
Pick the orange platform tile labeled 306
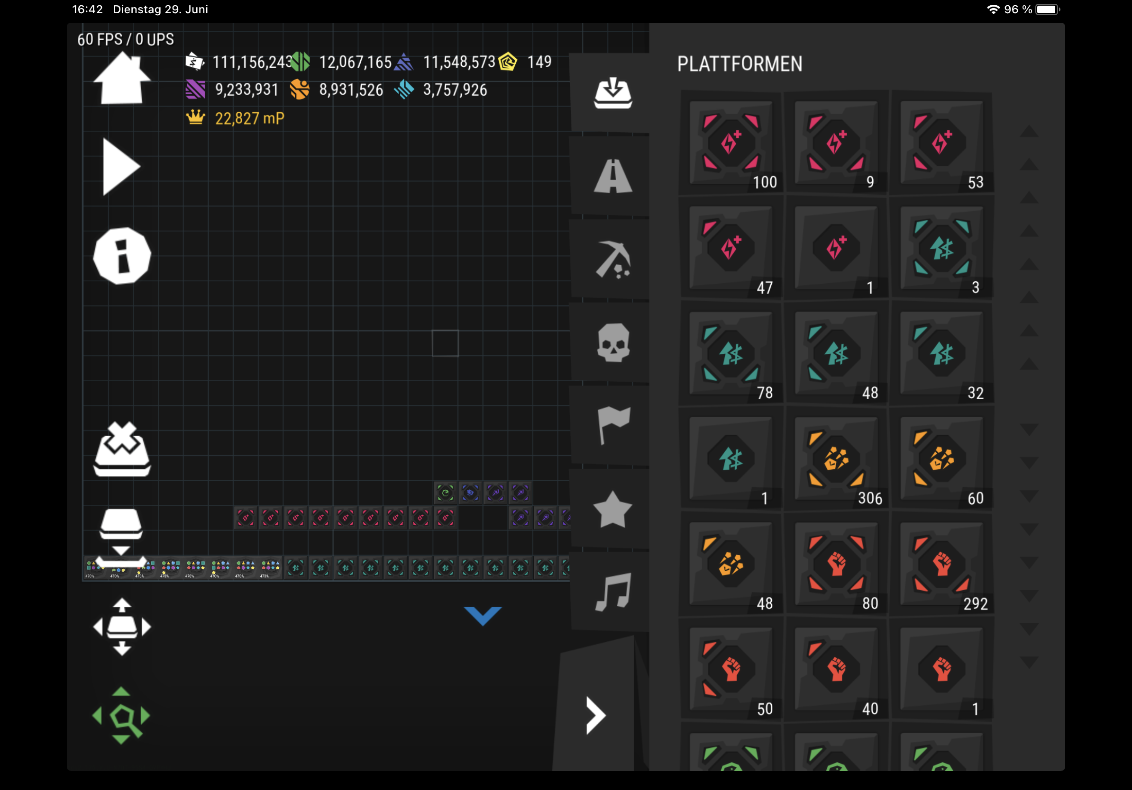click(836, 459)
